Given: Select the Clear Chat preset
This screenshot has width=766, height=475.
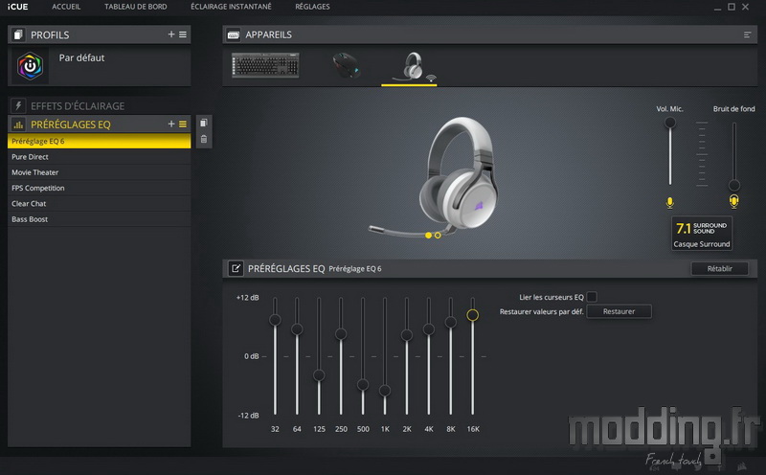Looking at the screenshot, I should click(100, 204).
